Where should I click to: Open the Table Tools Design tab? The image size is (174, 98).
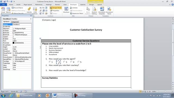[91, 5]
